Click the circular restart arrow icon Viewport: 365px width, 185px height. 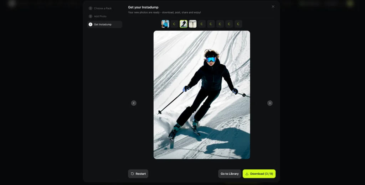133,174
